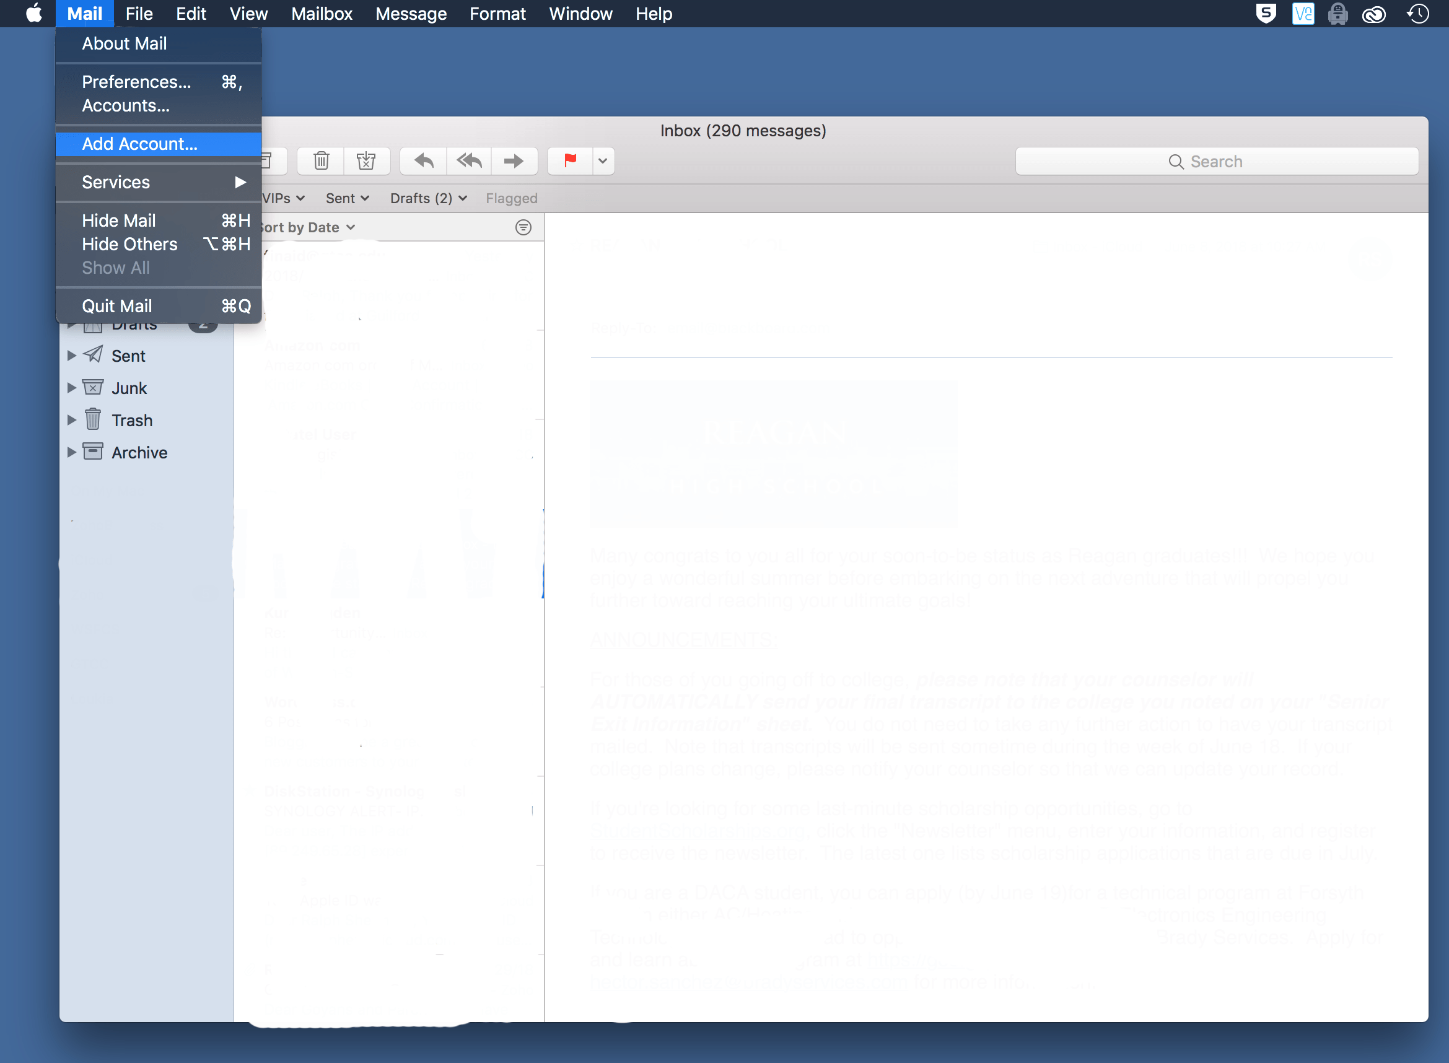Open the File menu
The height and width of the screenshot is (1063, 1449).
pyautogui.click(x=139, y=14)
